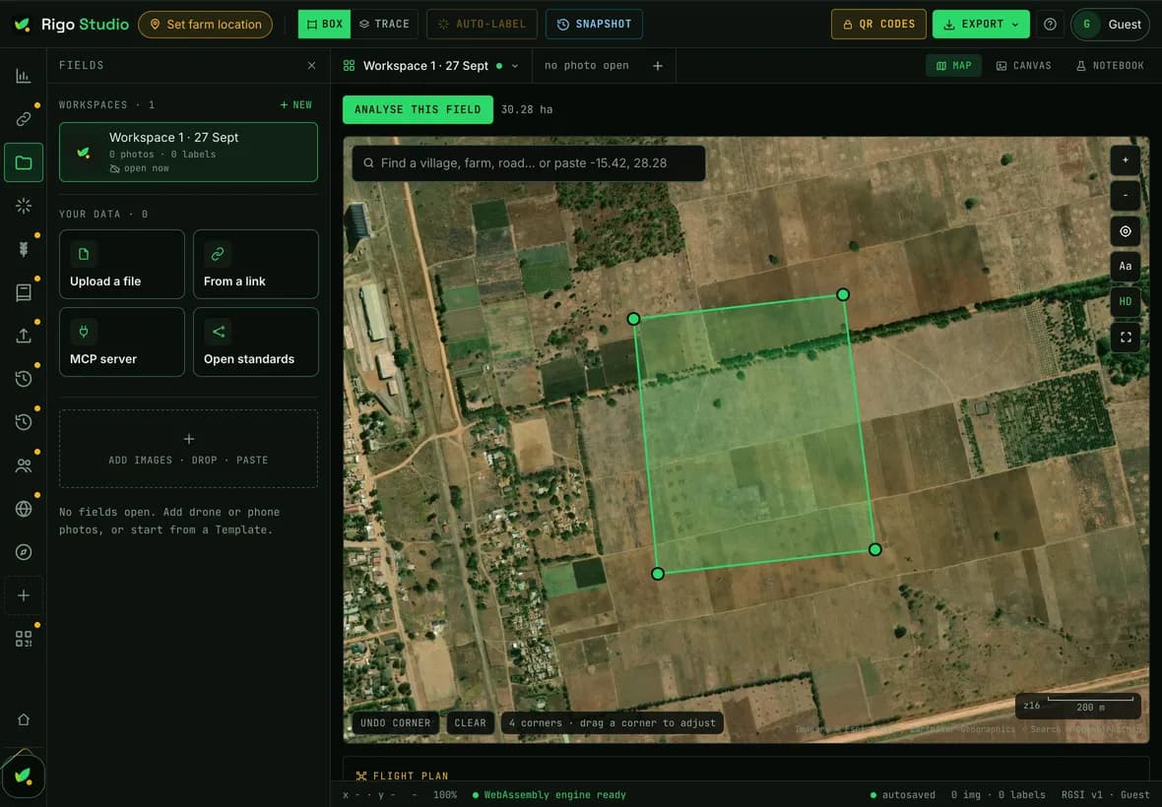This screenshot has width=1162, height=807.
Task: Click the autosaved status indicator
Action: click(x=903, y=795)
